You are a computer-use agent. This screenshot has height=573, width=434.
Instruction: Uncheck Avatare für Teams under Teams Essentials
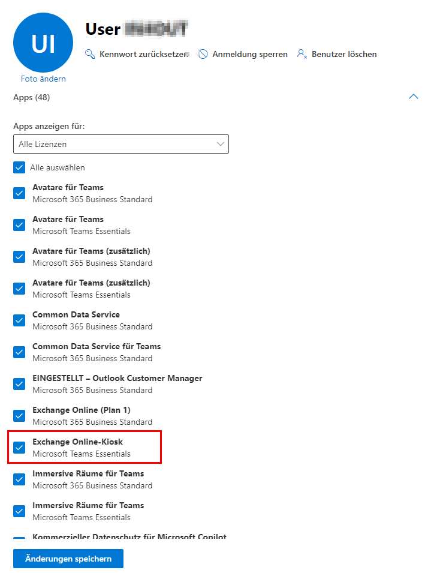tap(19, 225)
